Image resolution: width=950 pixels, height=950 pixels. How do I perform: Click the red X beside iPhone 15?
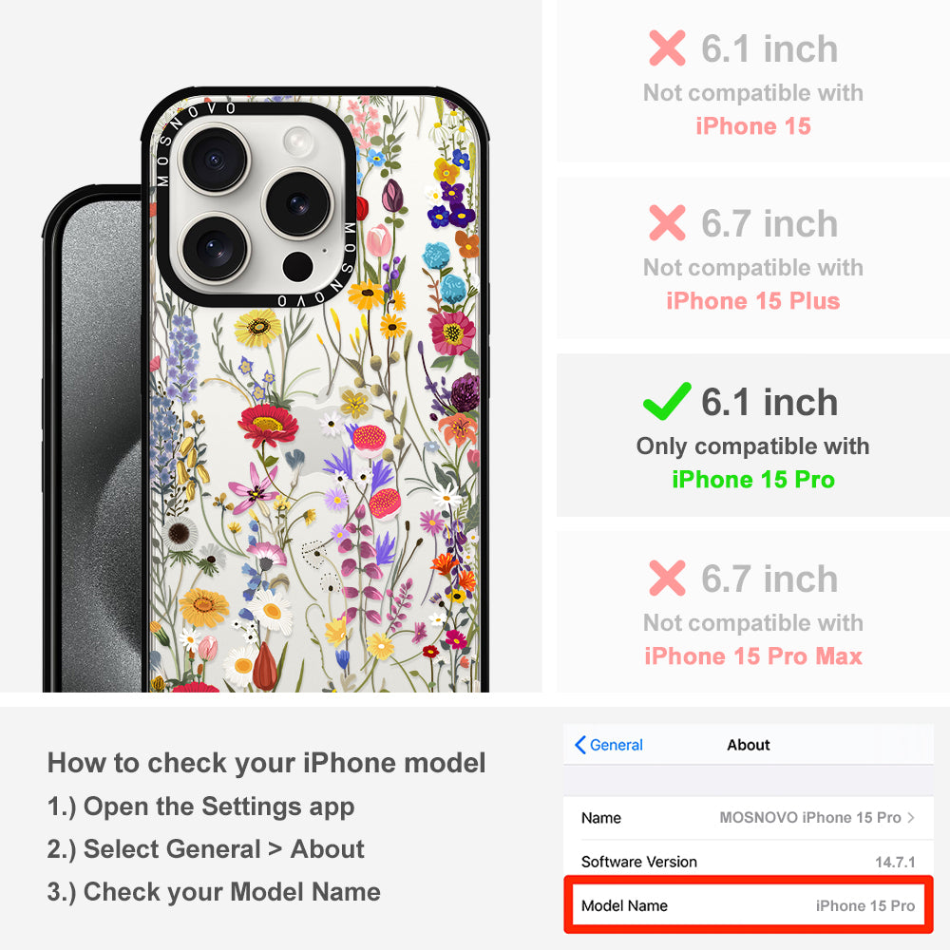pos(667,47)
